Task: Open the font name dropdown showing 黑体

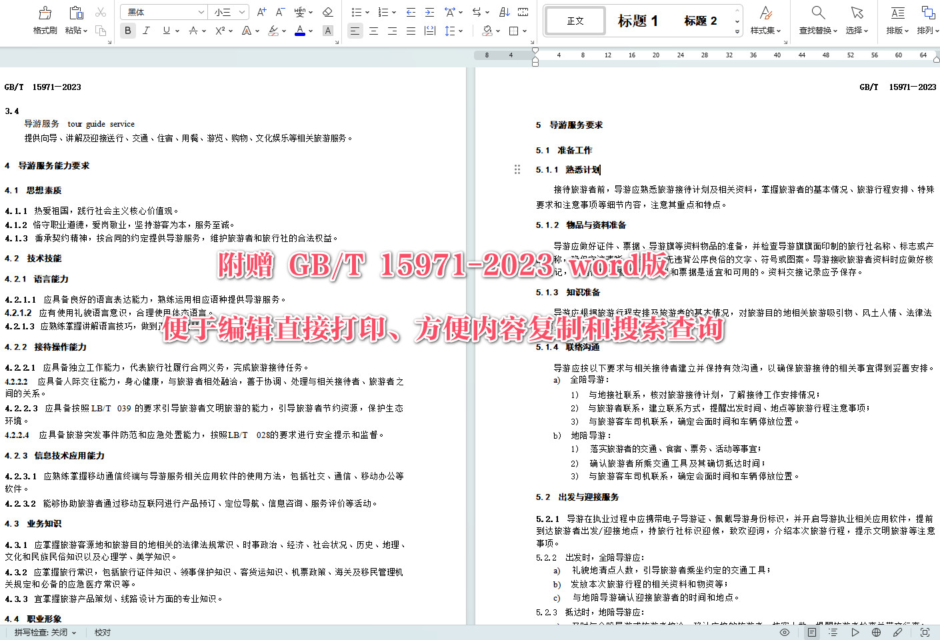Action: pos(163,11)
